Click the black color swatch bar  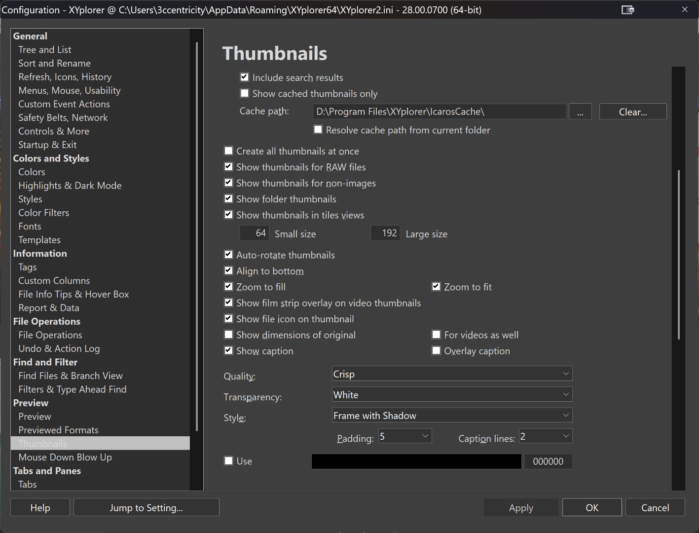pyautogui.click(x=416, y=461)
